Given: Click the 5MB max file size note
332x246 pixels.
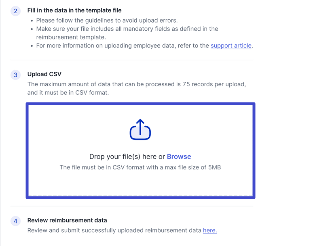Looking at the screenshot, I should pos(140,167).
